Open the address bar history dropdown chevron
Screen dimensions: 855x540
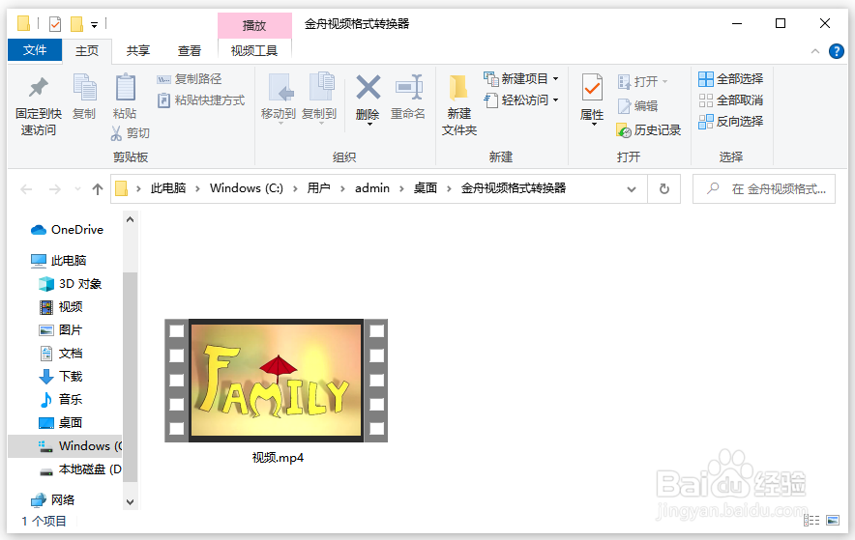[632, 189]
